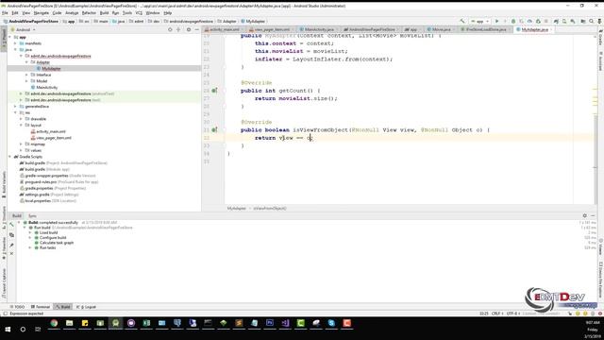The image size is (604, 340).
Task: Place cursor on line 'return movieList.size();'
Action: 295,98
